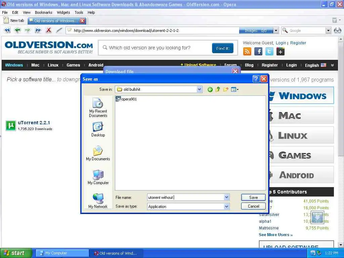Open the Games nav item

tap(73, 65)
